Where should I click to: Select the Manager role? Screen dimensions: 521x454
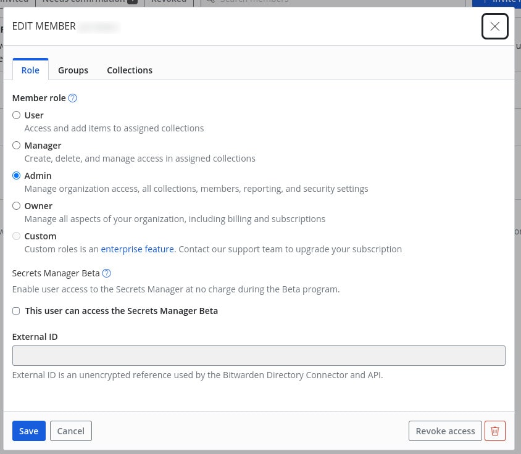pos(16,145)
